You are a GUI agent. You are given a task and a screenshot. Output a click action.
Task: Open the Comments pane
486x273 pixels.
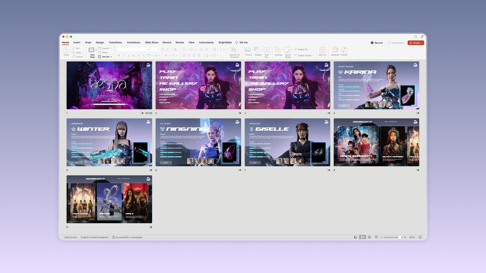tap(396, 43)
